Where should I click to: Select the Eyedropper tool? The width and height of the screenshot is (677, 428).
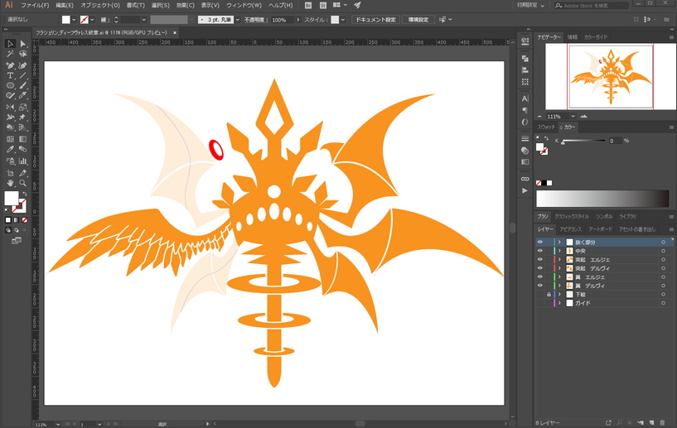pyautogui.click(x=11, y=149)
